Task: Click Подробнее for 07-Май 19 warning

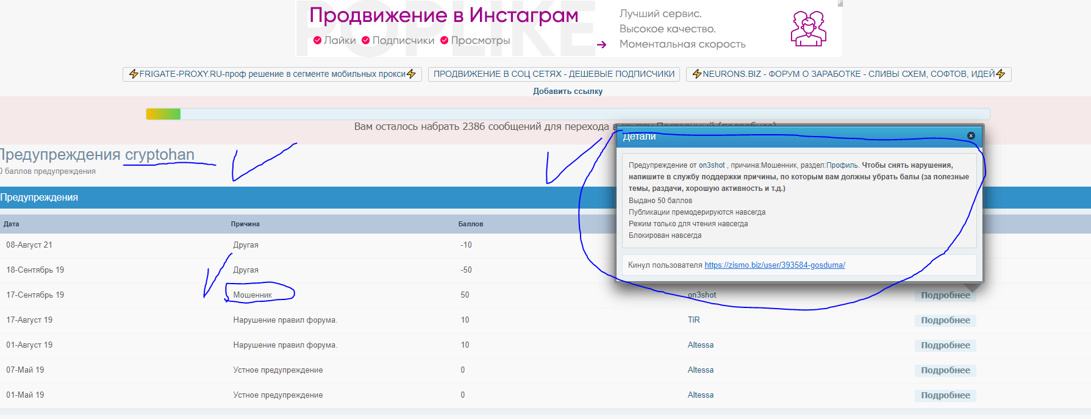Action: tap(945, 370)
